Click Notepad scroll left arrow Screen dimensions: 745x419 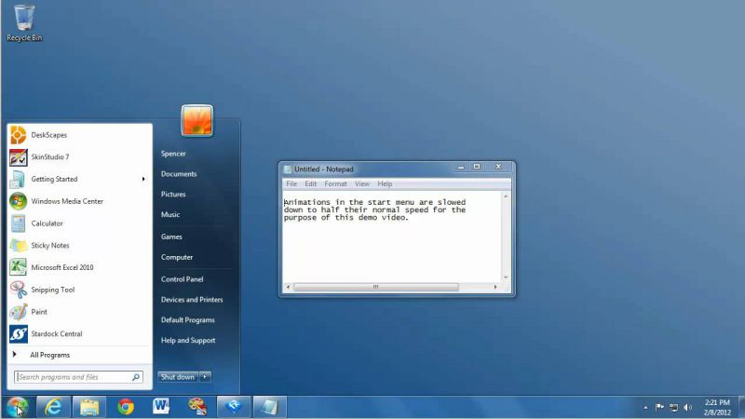click(288, 287)
